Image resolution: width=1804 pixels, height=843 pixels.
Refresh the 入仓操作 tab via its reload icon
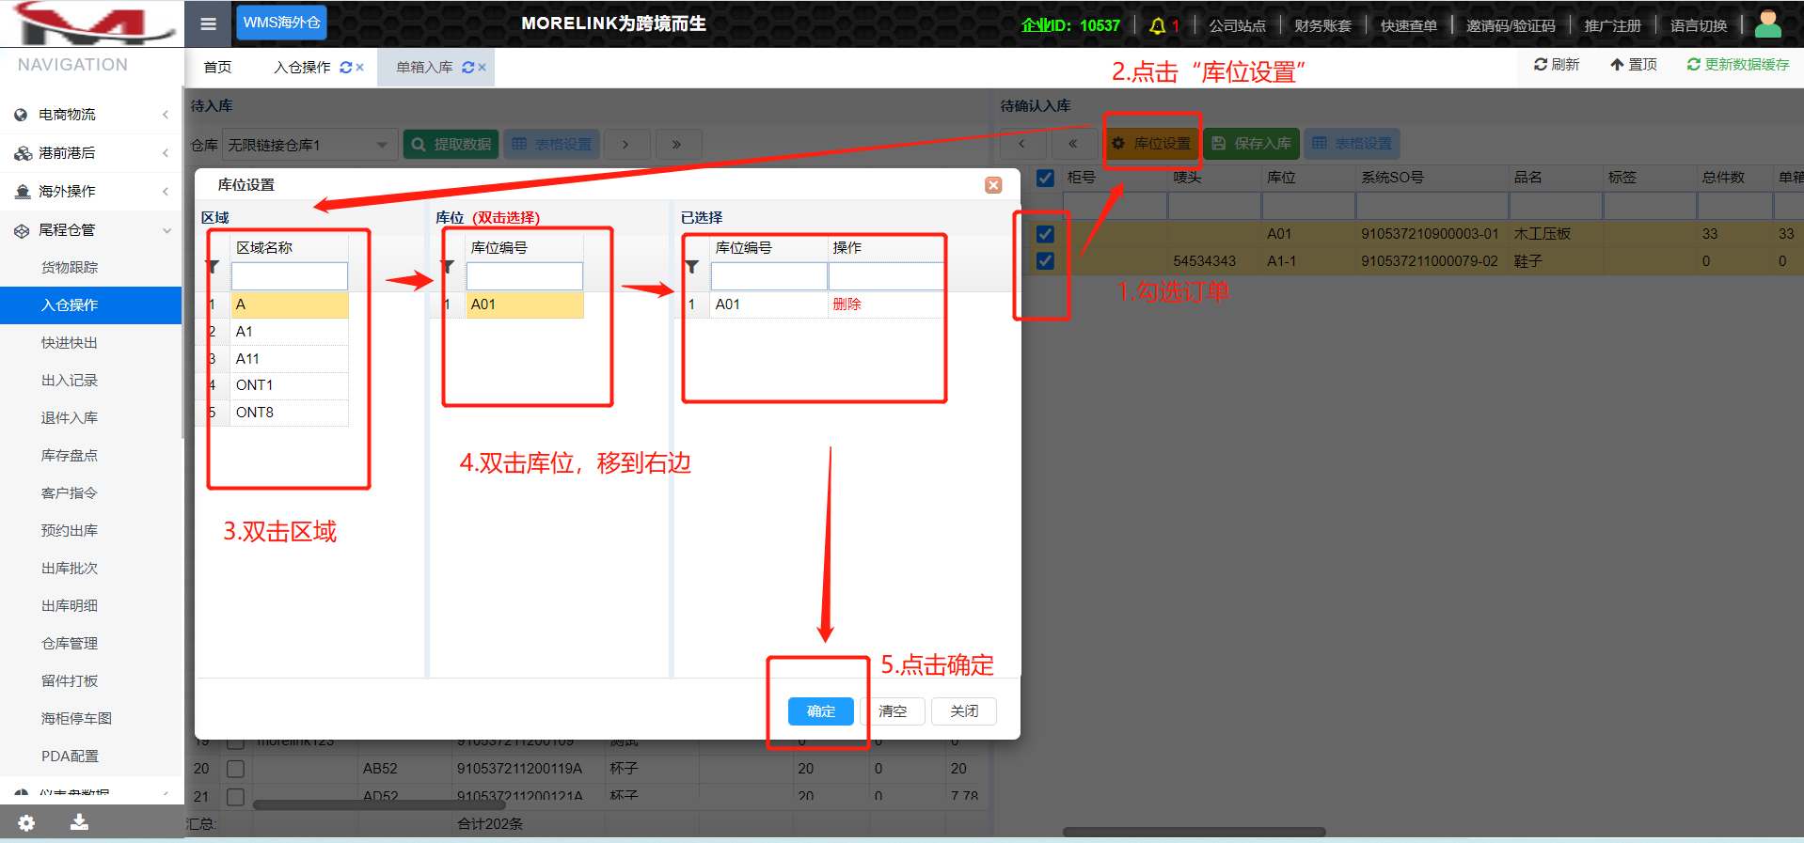pos(346,68)
